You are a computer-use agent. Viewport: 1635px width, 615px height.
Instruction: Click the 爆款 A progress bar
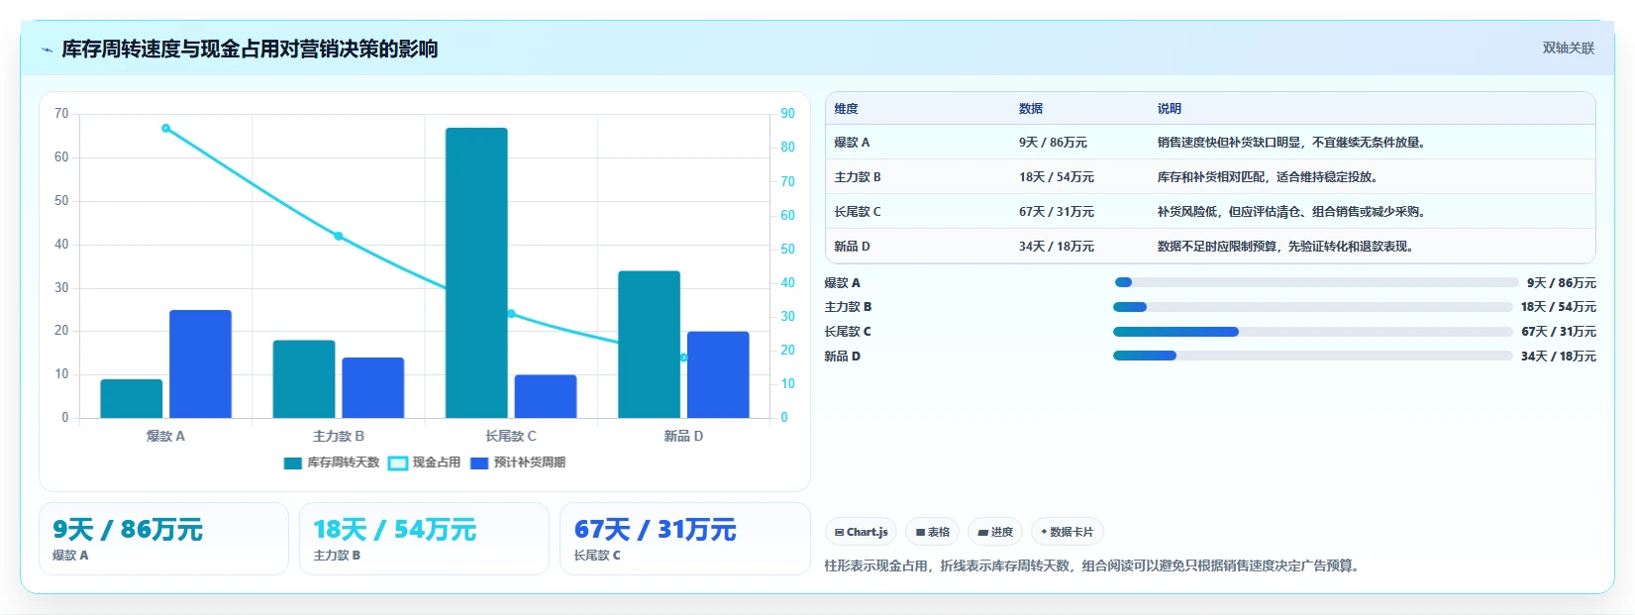(1316, 282)
